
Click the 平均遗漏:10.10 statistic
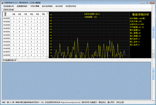(137, 27)
